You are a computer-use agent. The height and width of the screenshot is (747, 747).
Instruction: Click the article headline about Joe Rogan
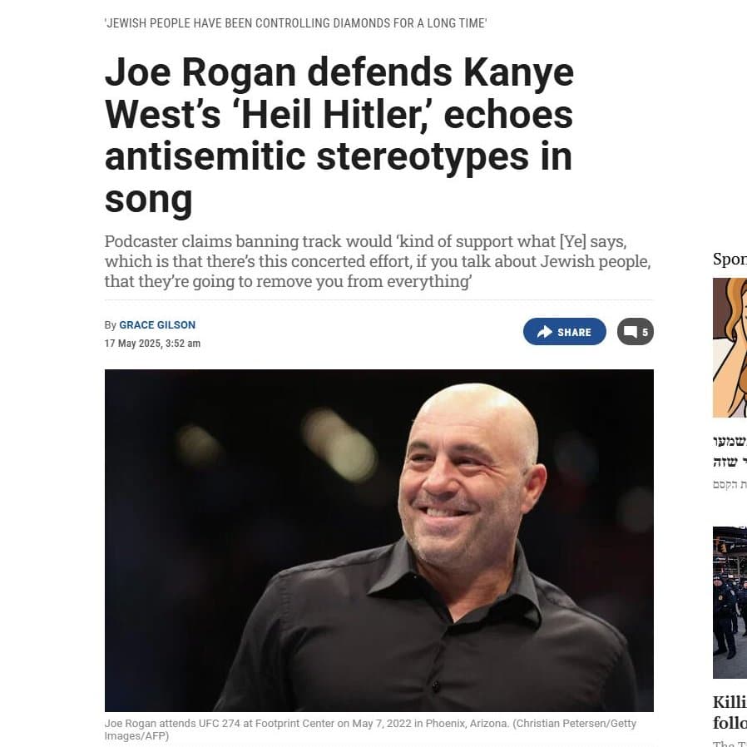(x=339, y=136)
